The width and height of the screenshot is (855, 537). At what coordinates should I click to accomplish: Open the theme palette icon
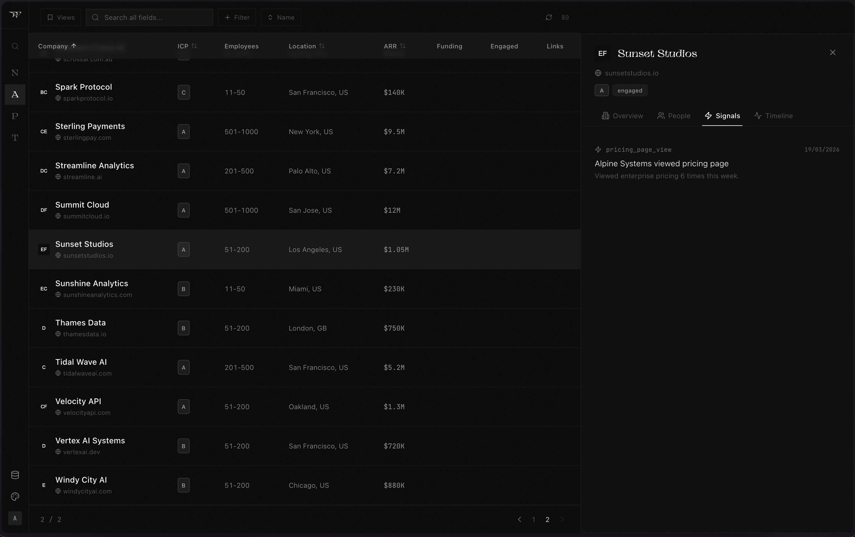click(15, 497)
